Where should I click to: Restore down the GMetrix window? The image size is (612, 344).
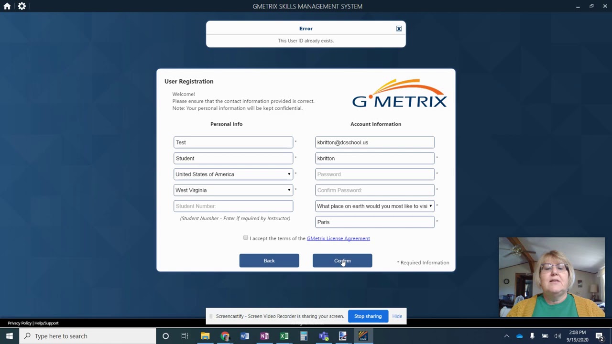coord(591,6)
